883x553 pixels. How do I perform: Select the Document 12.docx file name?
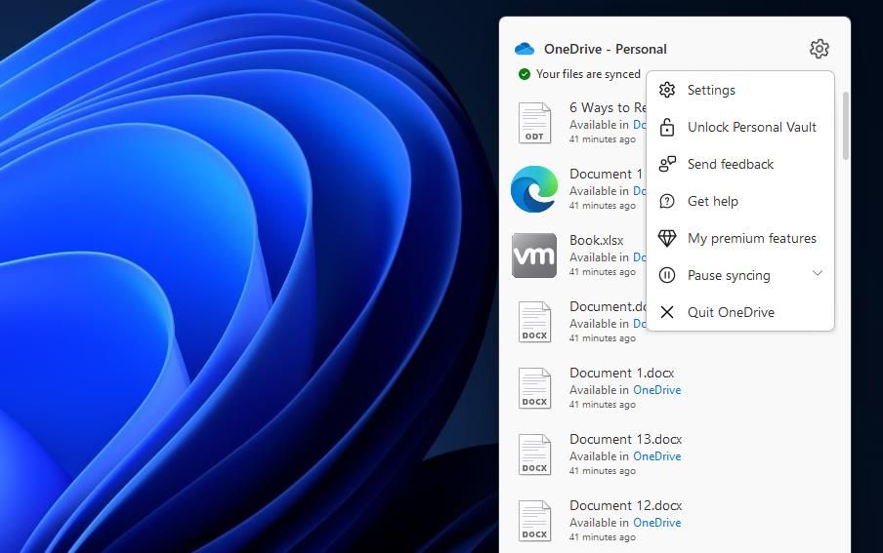tap(626, 506)
